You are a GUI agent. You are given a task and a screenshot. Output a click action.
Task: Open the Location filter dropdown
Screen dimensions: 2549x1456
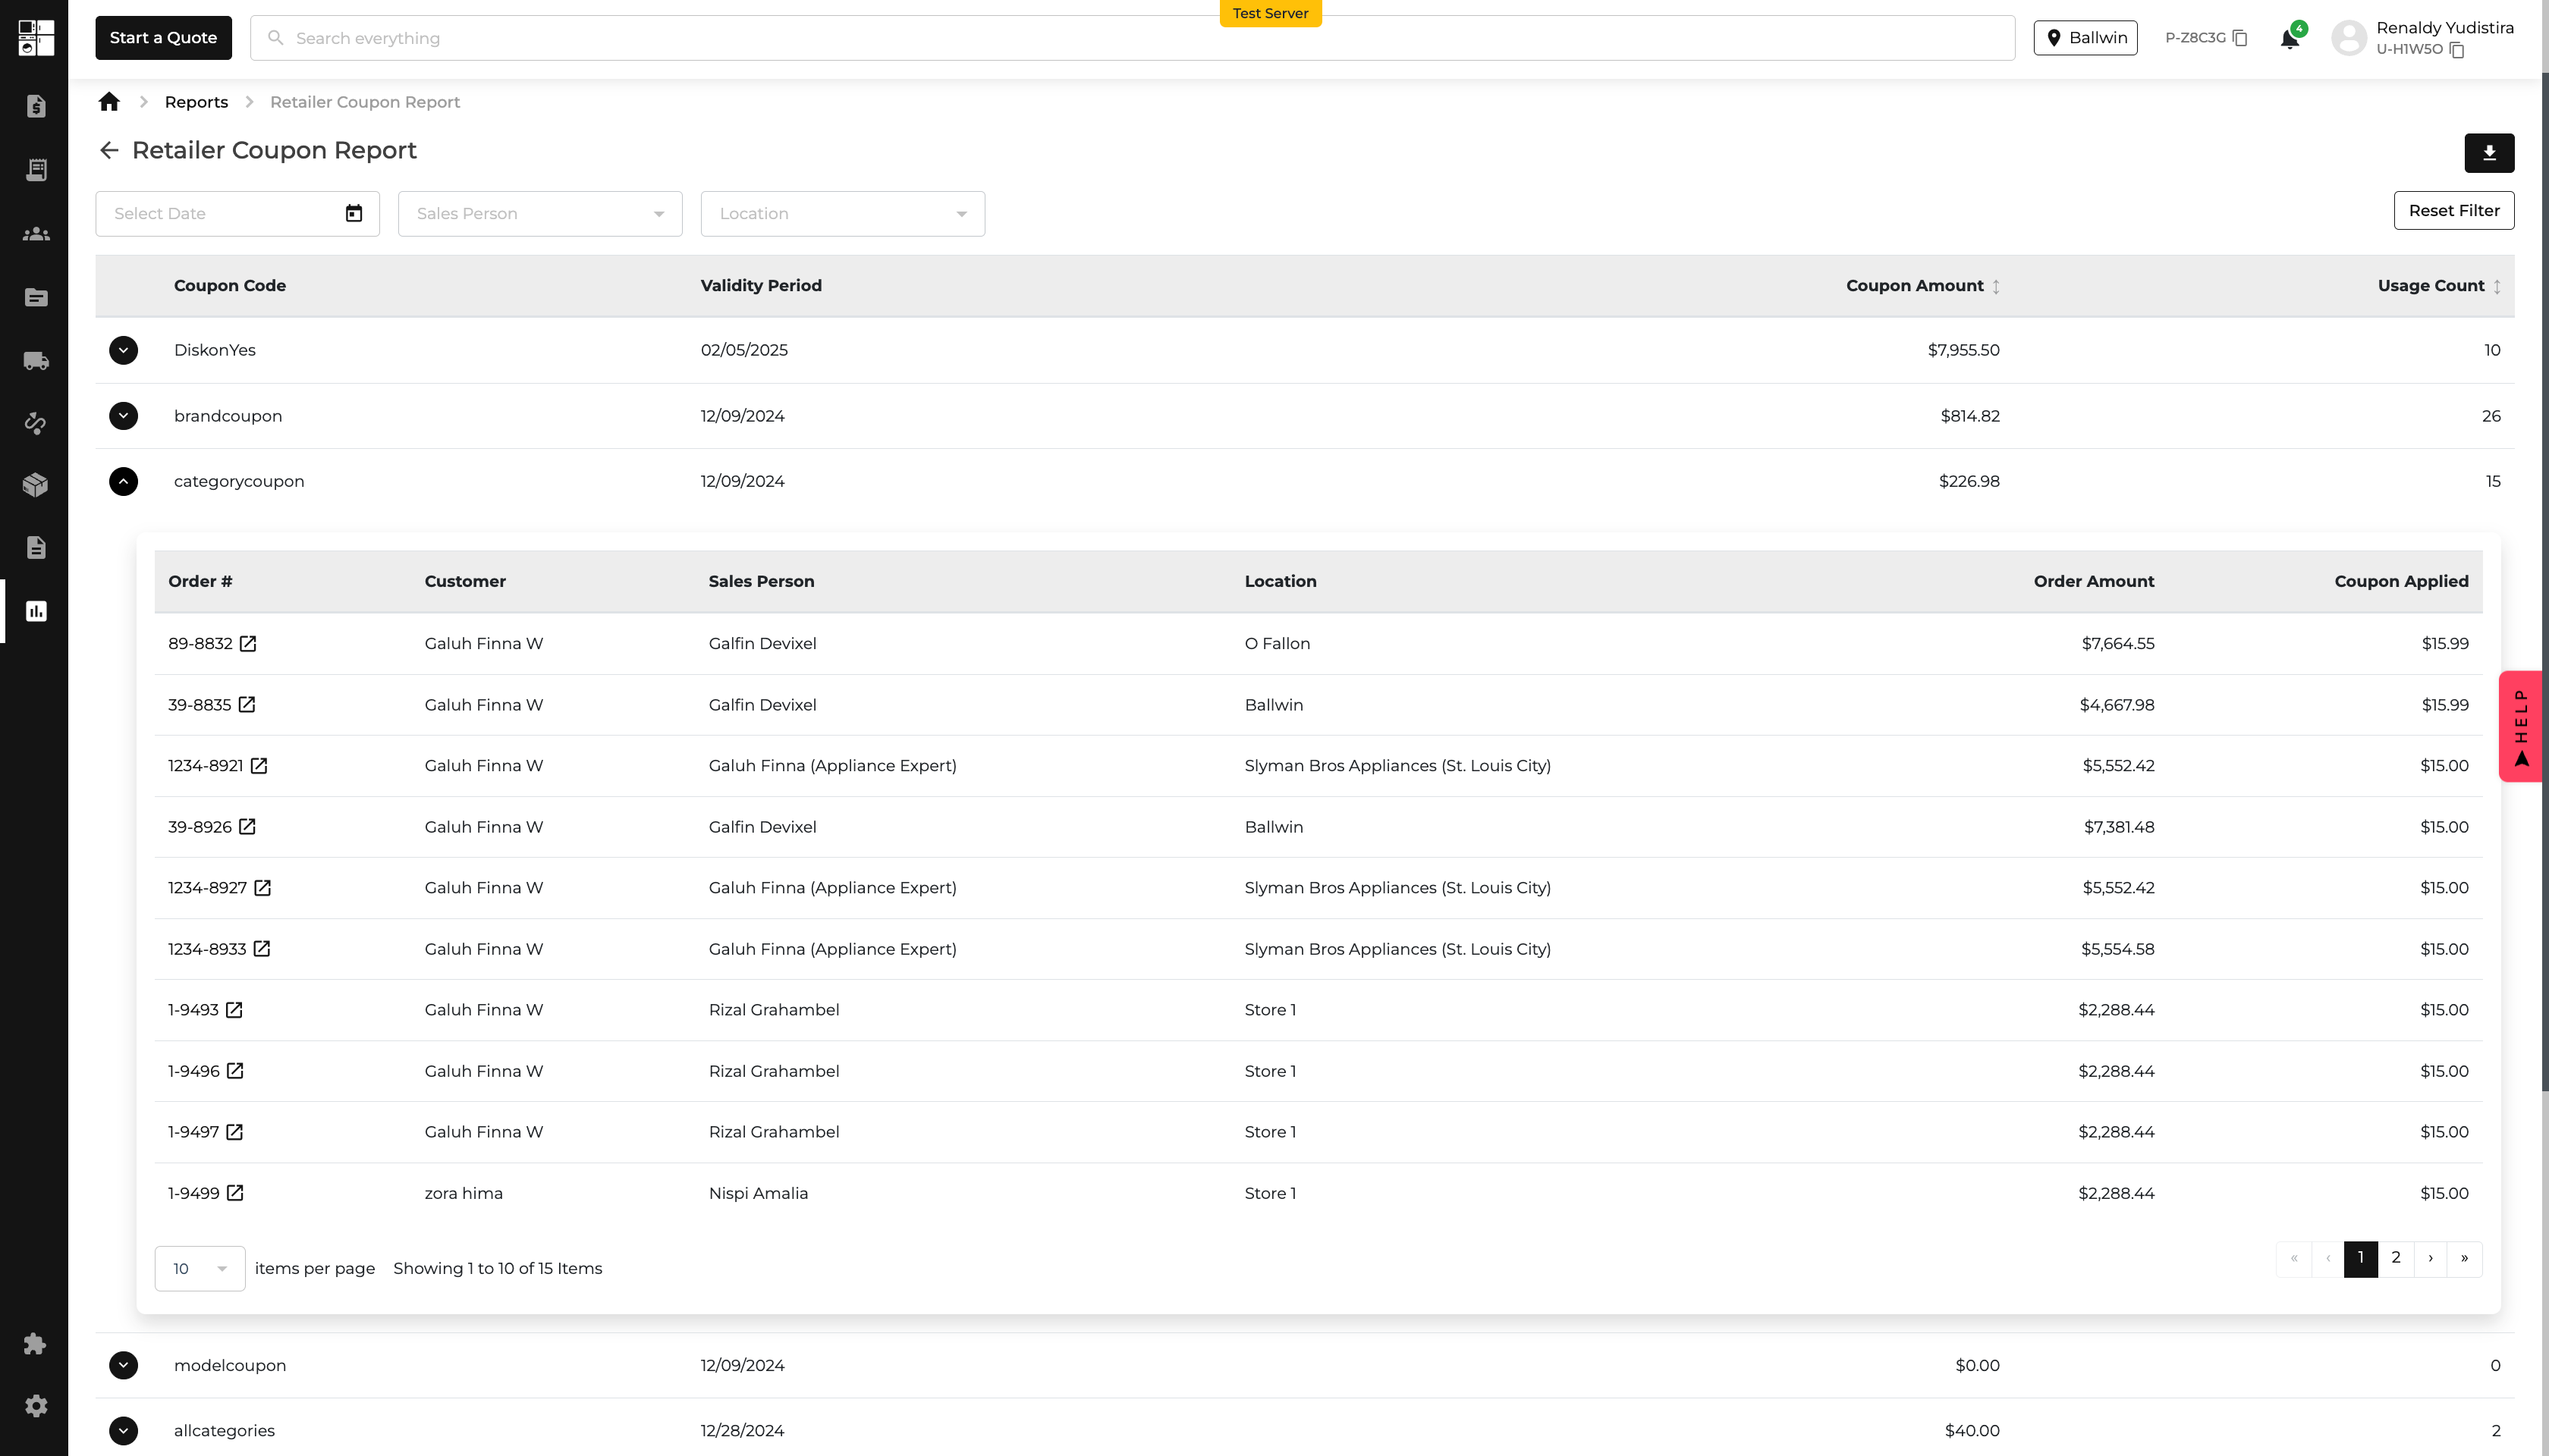pos(842,214)
